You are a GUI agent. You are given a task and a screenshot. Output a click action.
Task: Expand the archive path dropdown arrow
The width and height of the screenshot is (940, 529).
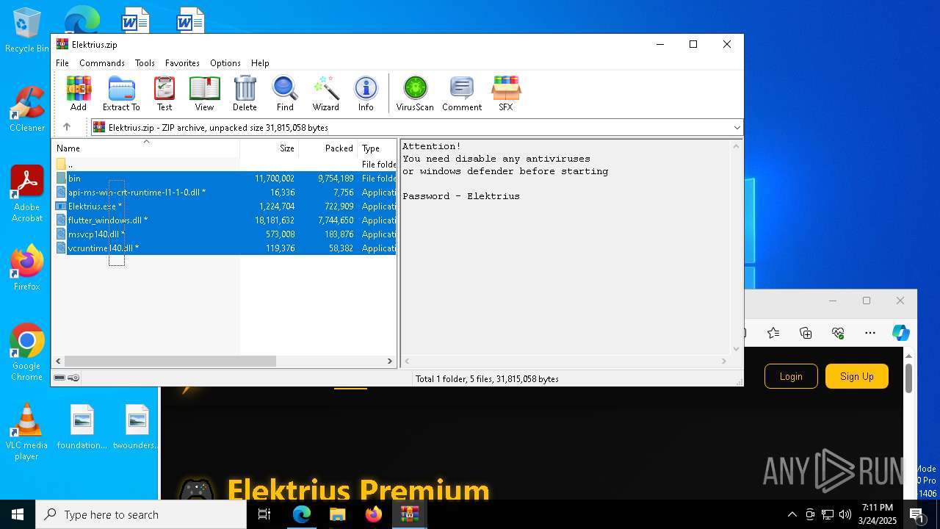[x=737, y=128]
